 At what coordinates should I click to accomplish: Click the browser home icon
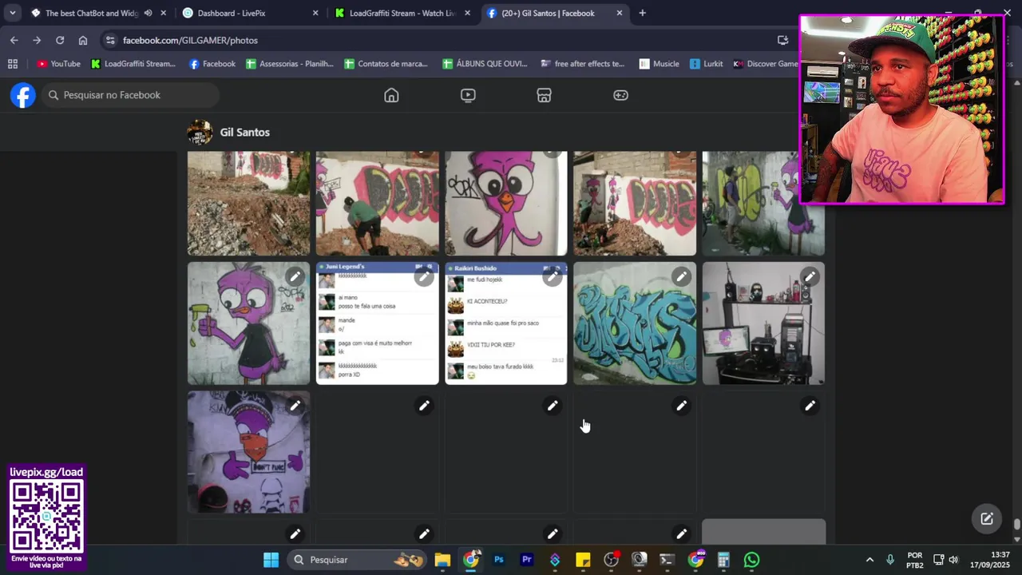[83, 40]
